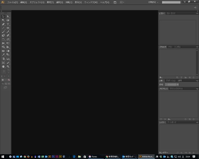
Task: Open the Arrange Documents dropdown
Action: click(122, 2)
